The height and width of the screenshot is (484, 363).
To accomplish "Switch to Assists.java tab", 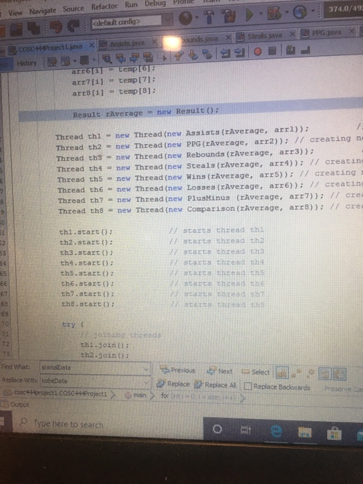I will coord(127,44).
